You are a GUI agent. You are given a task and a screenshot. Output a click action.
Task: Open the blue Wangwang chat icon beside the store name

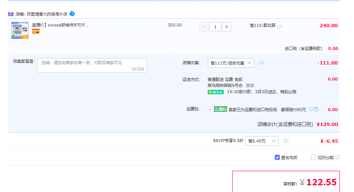point(72,13)
